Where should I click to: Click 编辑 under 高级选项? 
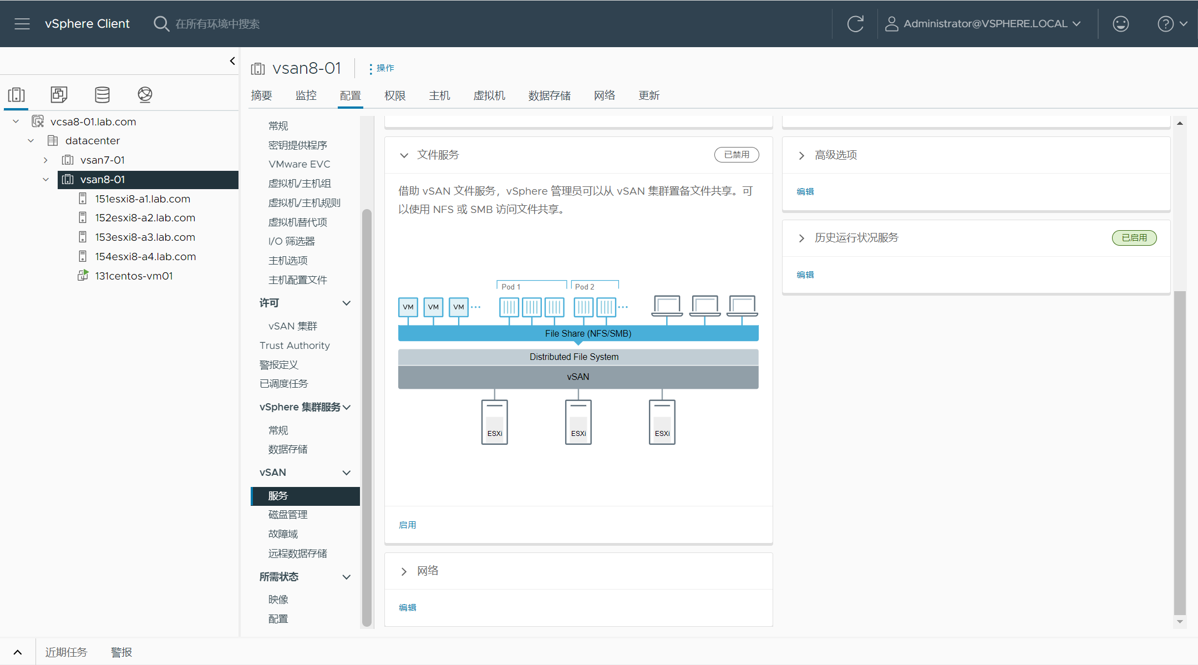point(805,191)
